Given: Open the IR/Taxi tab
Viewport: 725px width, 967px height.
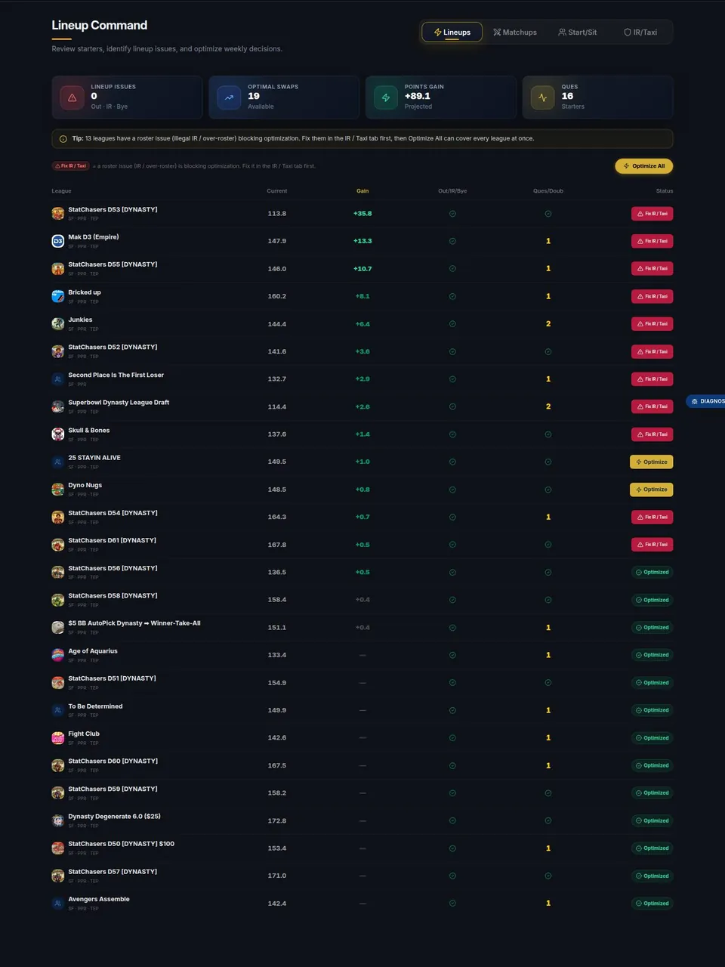Looking at the screenshot, I should click(x=640, y=32).
